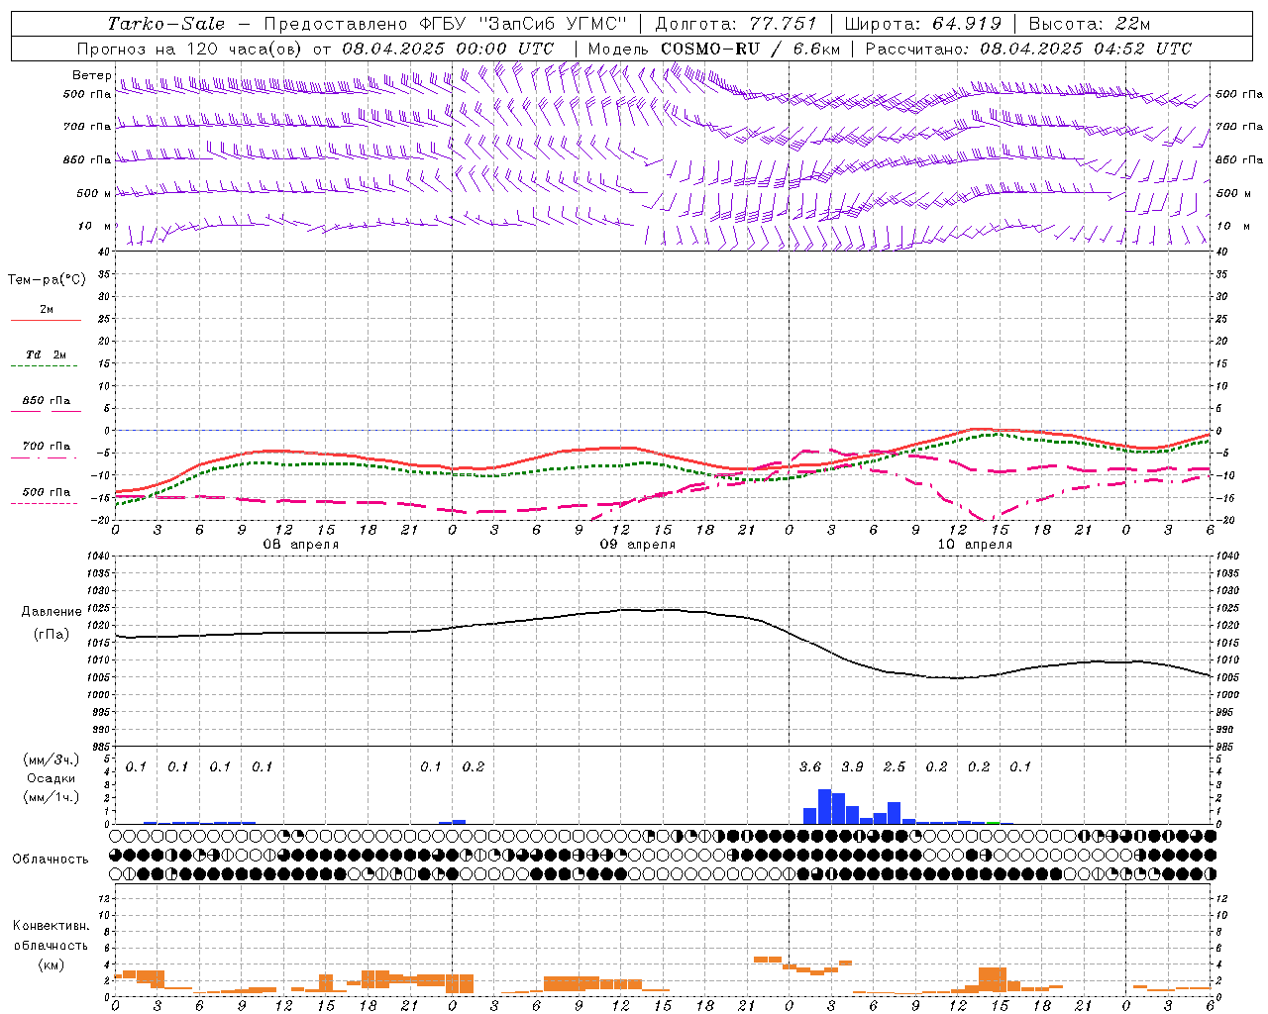Click the Прогноз на 120 часа(ов) text

[190, 49]
